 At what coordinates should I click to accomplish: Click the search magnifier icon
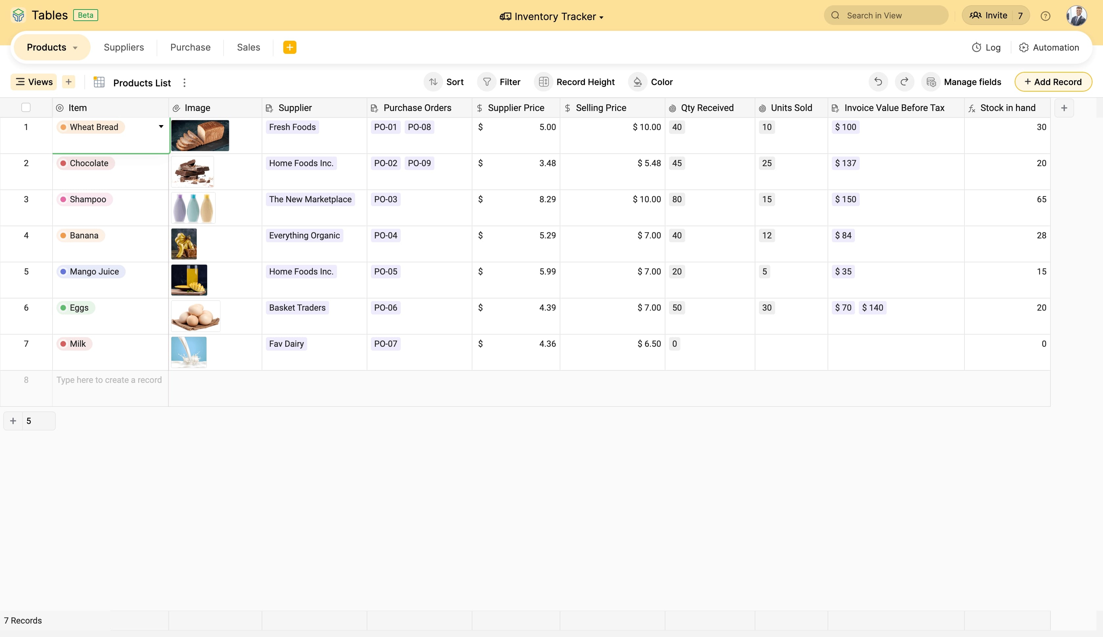tap(835, 15)
